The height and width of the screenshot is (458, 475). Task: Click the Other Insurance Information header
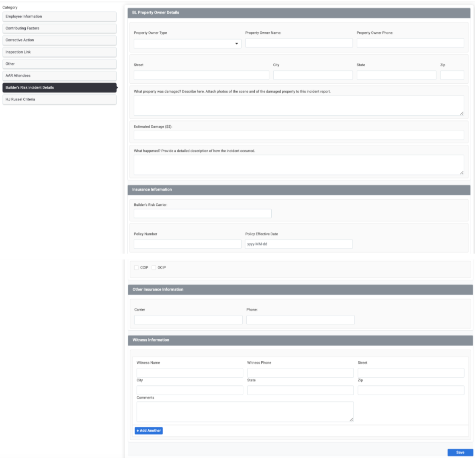click(x=301, y=290)
